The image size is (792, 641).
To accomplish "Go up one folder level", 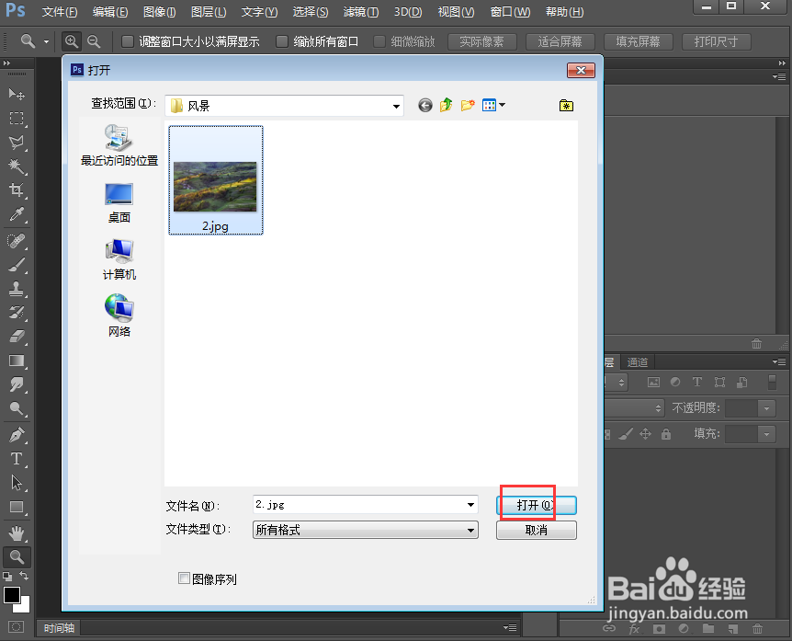I will pyautogui.click(x=446, y=105).
